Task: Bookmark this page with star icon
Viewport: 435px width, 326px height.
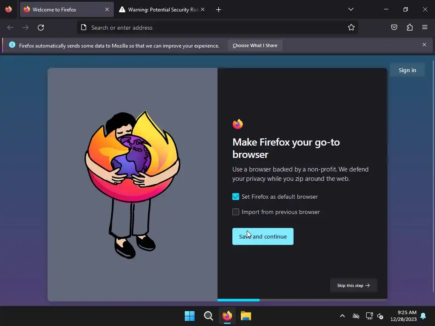Action: [x=351, y=27]
